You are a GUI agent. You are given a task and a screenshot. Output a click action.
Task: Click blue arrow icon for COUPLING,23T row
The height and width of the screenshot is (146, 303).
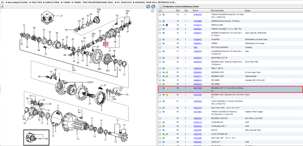coord(163,122)
